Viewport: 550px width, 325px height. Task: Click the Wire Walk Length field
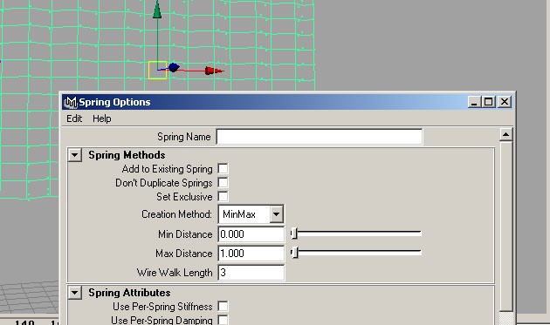[251, 273]
